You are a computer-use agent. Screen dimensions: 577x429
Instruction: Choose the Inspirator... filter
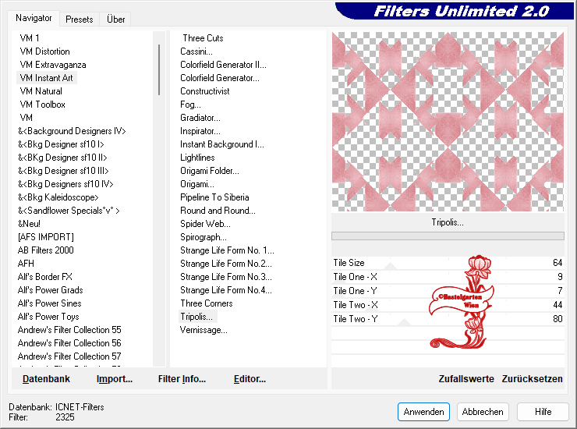point(200,131)
